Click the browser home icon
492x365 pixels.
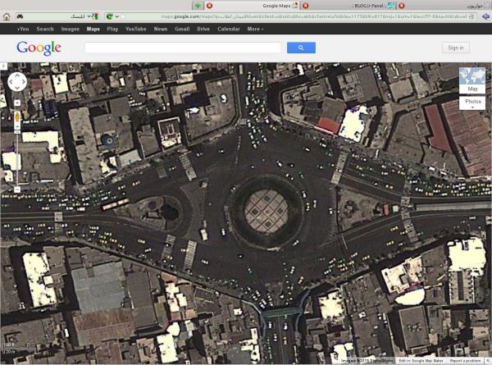(x=7, y=16)
